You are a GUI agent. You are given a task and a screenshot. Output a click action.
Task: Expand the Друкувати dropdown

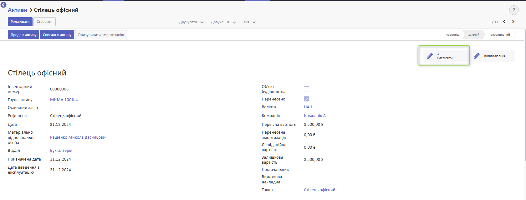191,22
